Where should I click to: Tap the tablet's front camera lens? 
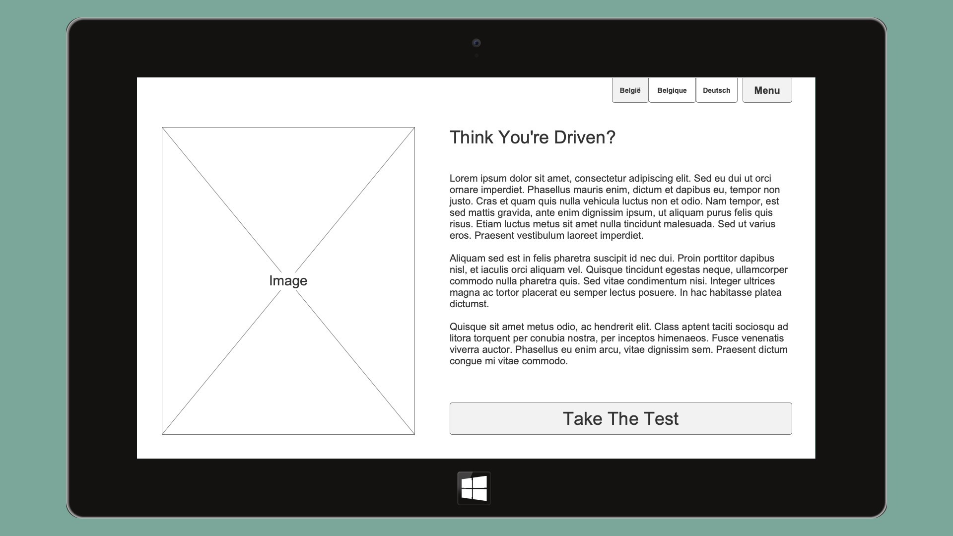point(476,43)
